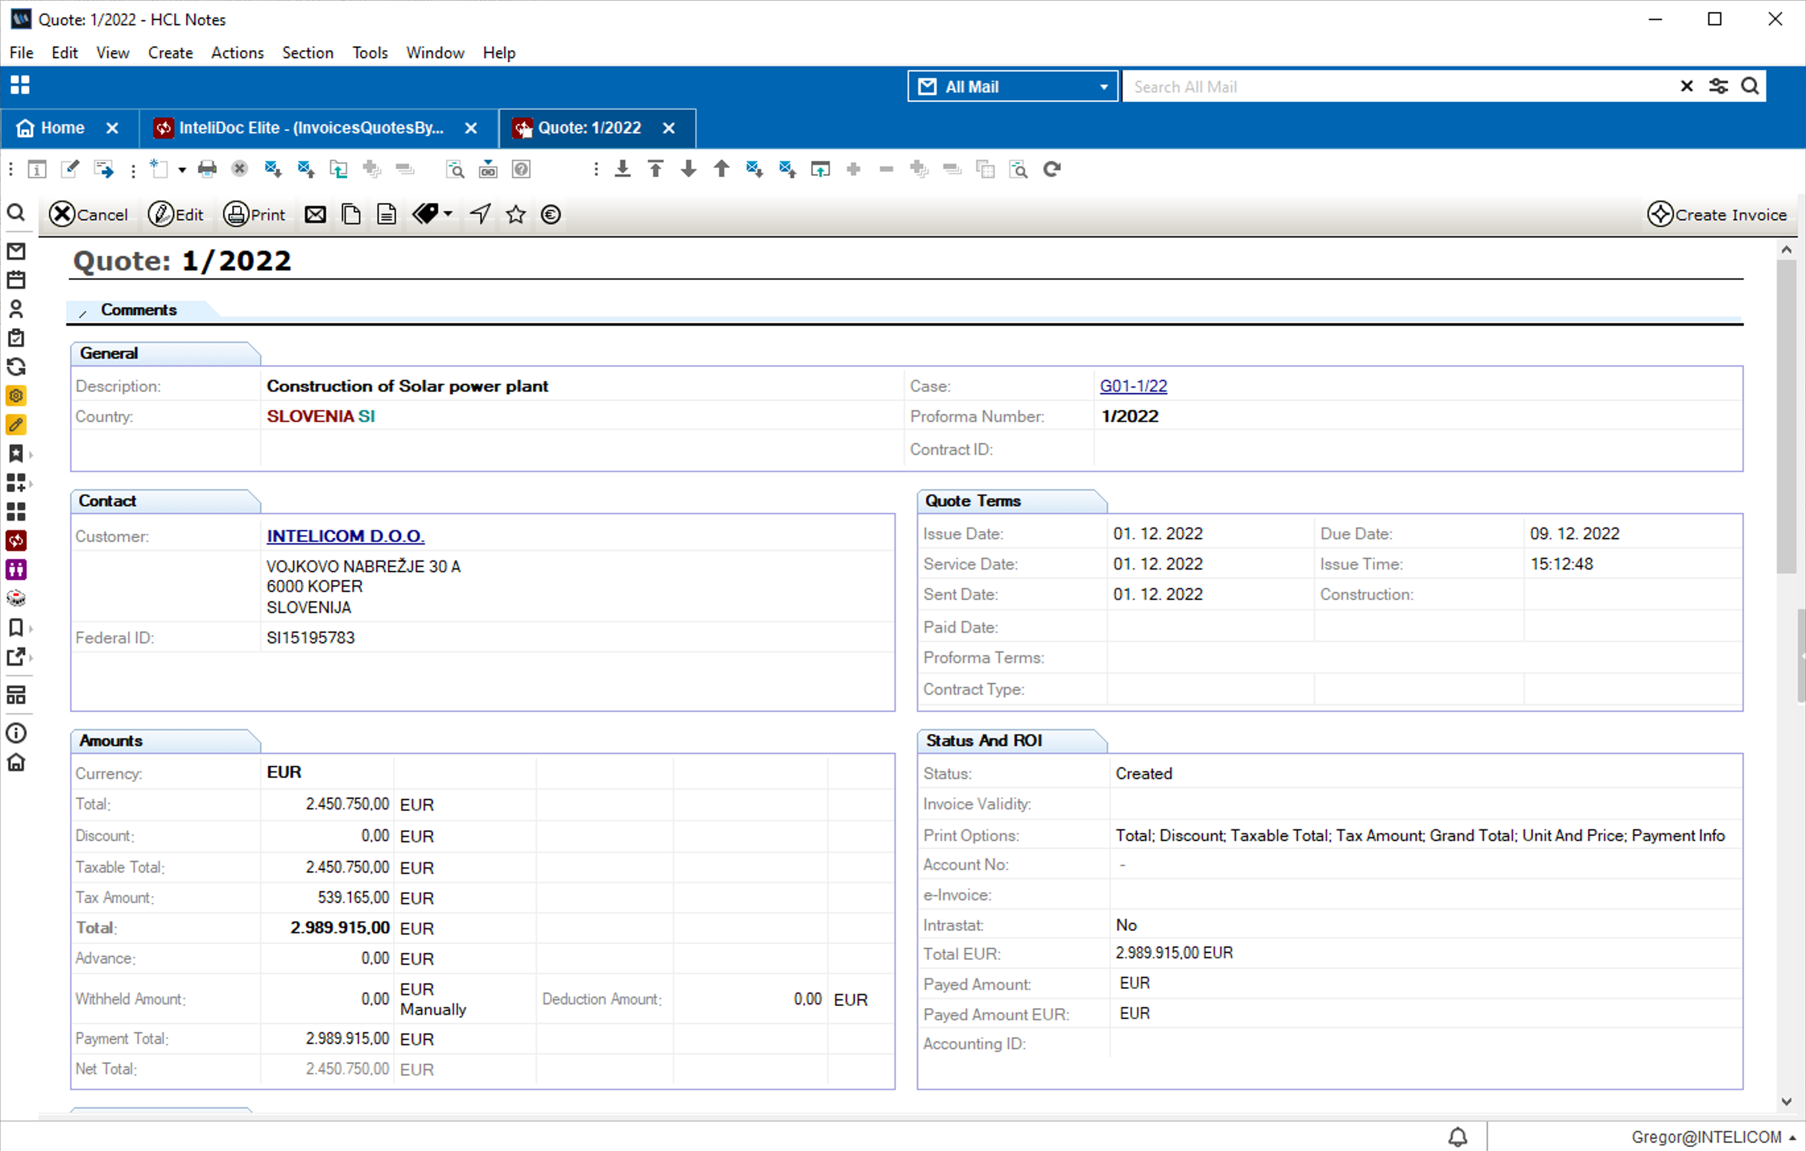Screen dimensions: 1806x1151
Task: Click the Due Date 09. 12. 2022
Action: 1574,534
